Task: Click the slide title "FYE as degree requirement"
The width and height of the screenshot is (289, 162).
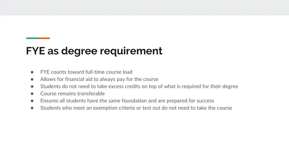Action: (94, 51)
